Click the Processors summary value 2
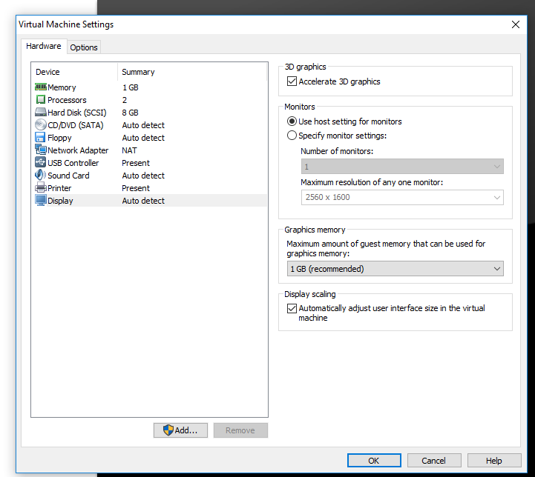Image resolution: width=535 pixels, height=477 pixels. pos(125,100)
